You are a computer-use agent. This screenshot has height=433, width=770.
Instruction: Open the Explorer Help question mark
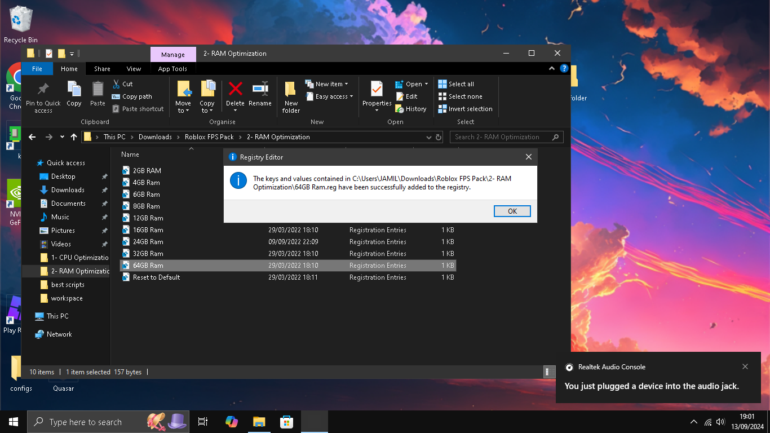(x=564, y=69)
